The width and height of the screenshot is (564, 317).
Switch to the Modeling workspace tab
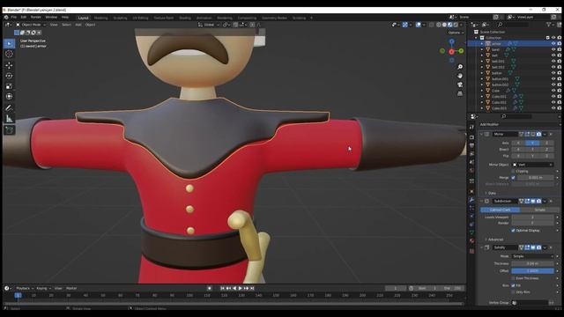pos(100,18)
